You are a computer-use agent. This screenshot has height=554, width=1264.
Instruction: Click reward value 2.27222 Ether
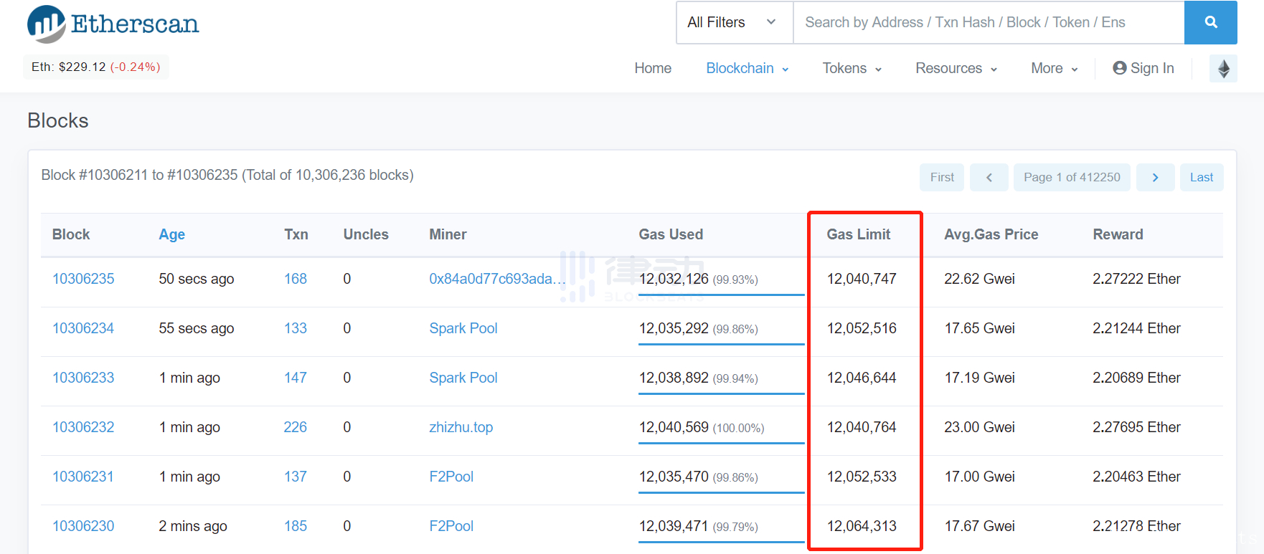1136,279
